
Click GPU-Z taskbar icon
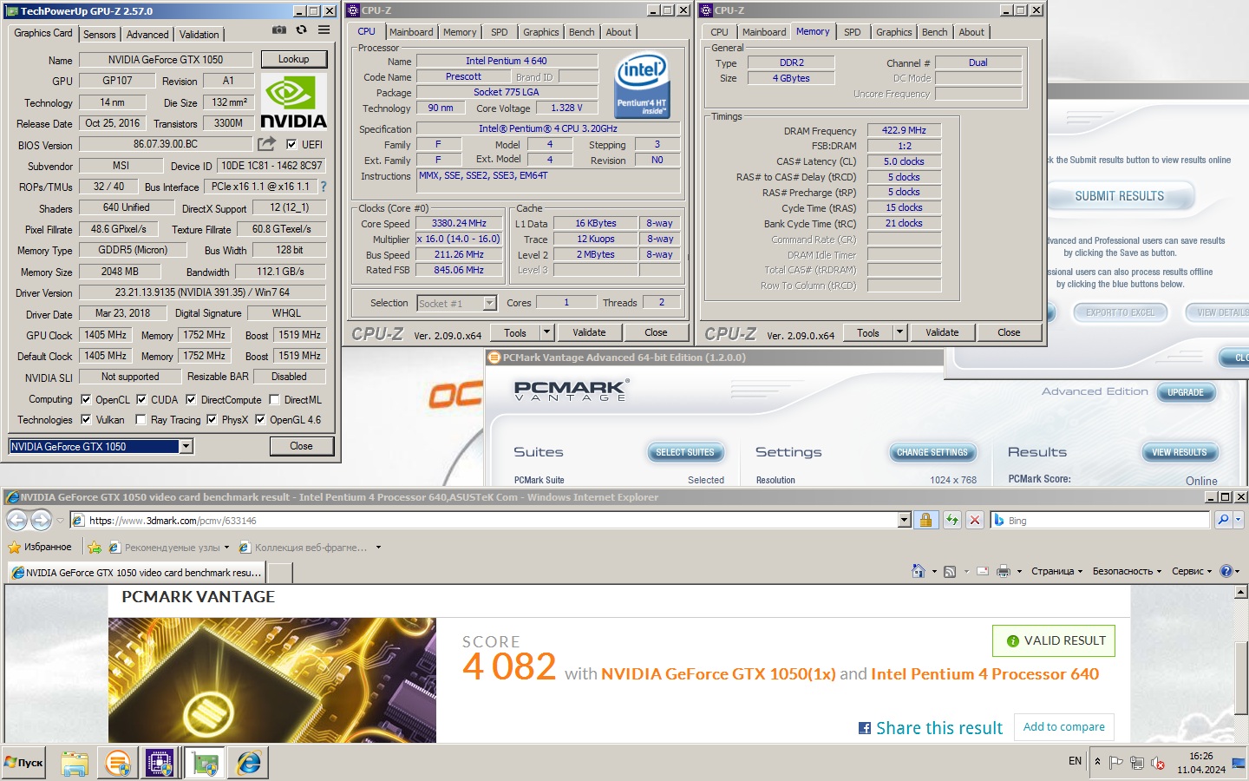click(206, 763)
